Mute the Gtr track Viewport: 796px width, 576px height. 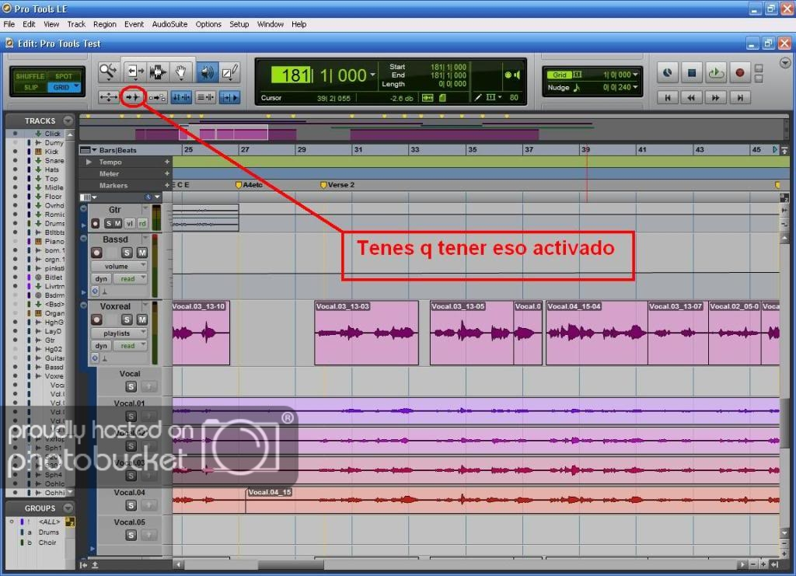(117, 223)
